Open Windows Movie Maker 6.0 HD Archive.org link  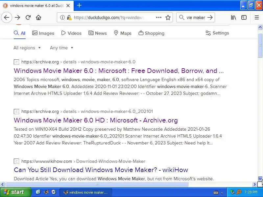coord(96,120)
